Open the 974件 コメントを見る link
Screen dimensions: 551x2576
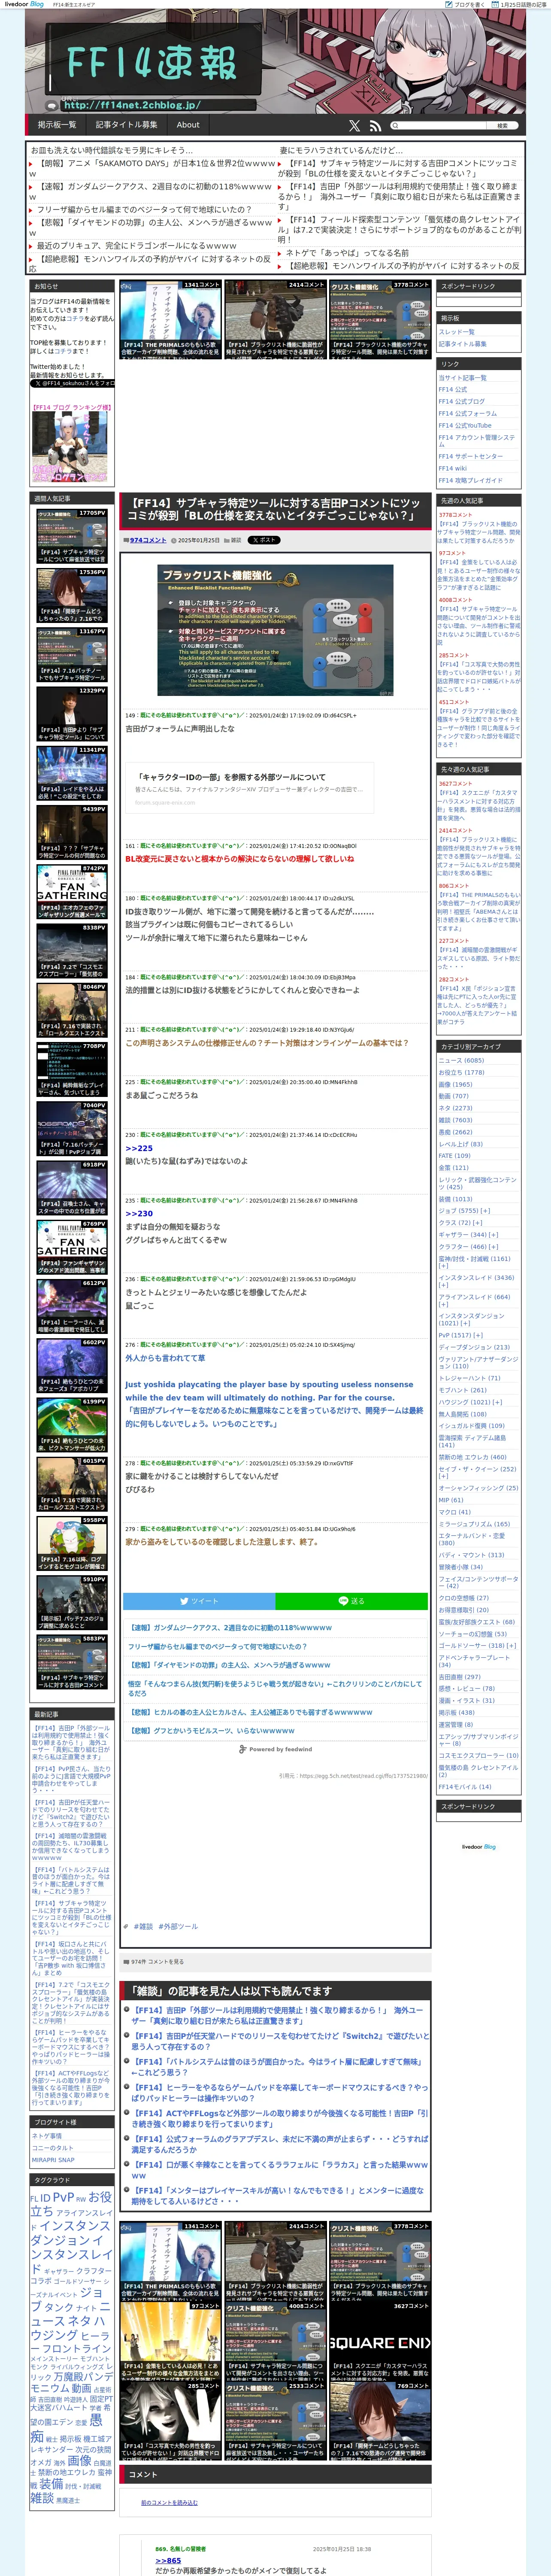pos(157,1962)
